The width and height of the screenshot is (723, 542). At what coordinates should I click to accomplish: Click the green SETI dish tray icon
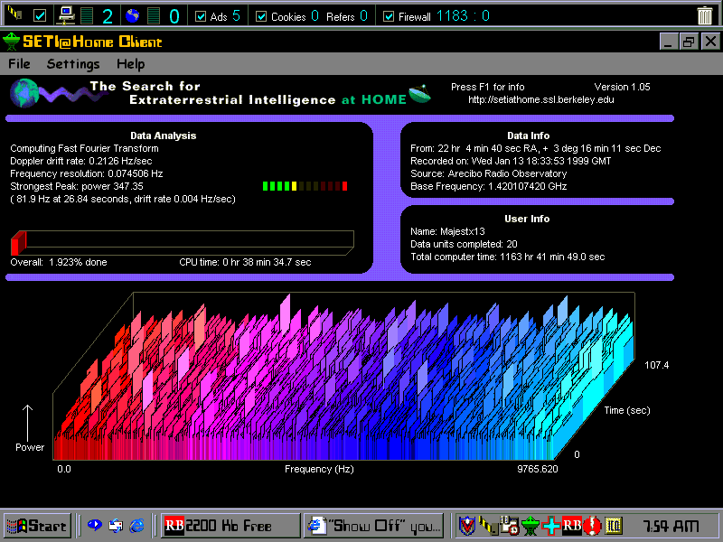pos(531,525)
